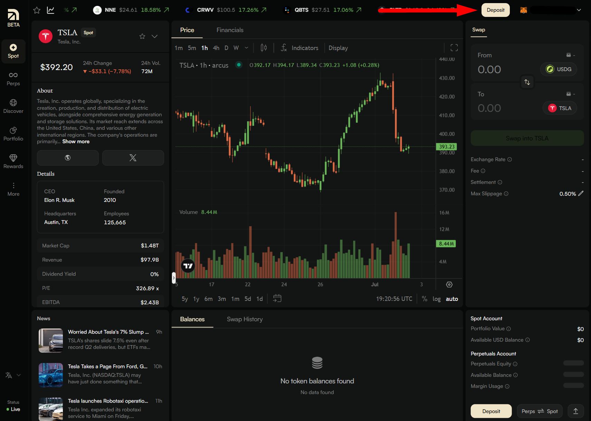The height and width of the screenshot is (421, 591).
Task: Toggle auto scale on chart
Action: [x=452, y=299]
